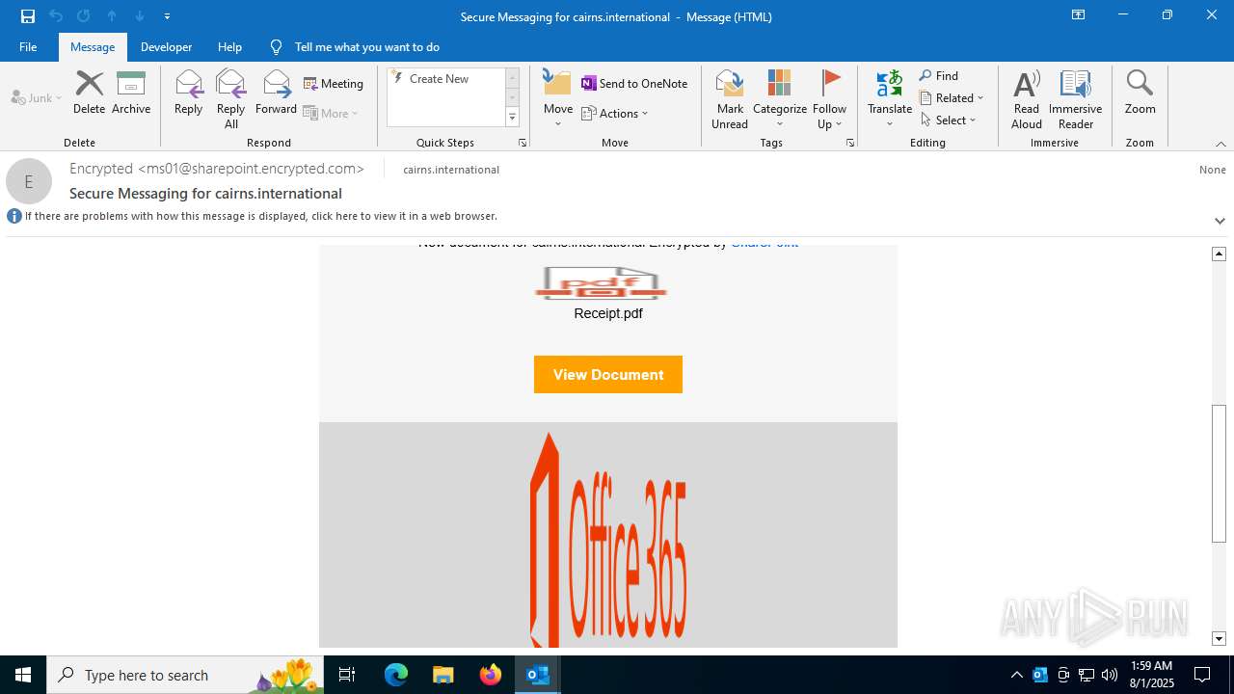
Task: Open the Select dropdown
Action: point(949,120)
